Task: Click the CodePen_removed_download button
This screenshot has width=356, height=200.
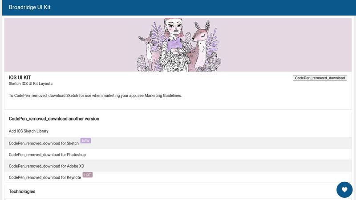Action: click(x=320, y=78)
